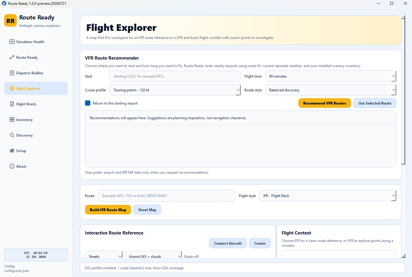
Task: Click the config.user.json text
Action: point(17,271)
